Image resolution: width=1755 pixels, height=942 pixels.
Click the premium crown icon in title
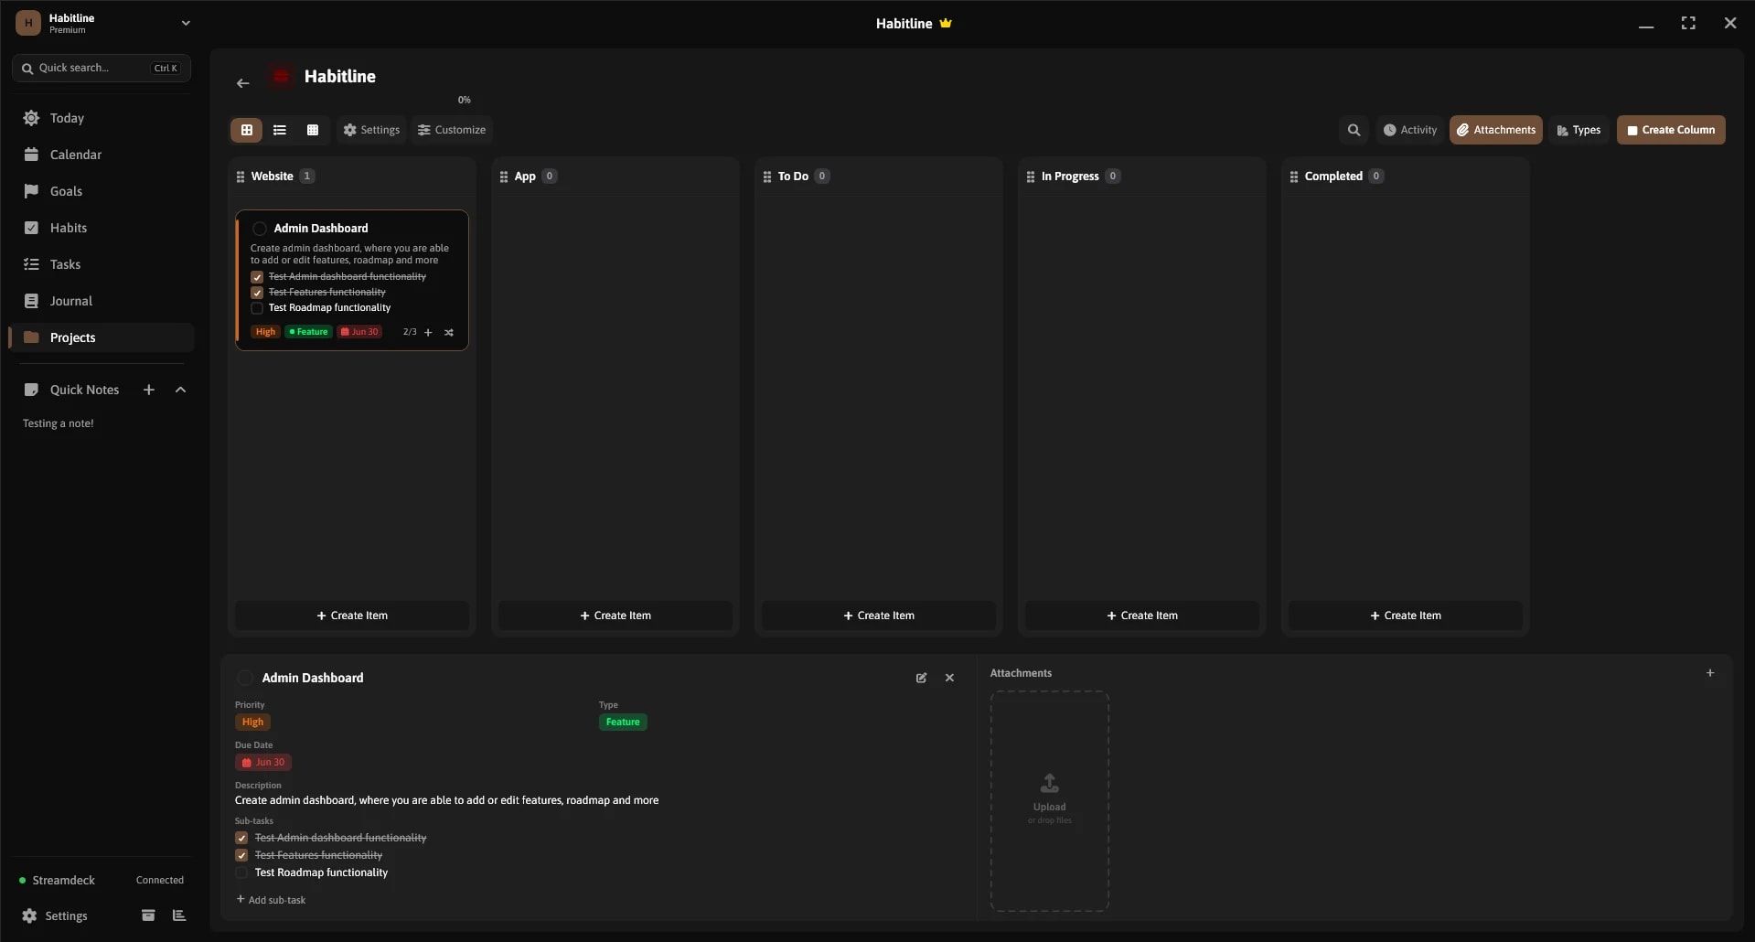coord(946,23)
